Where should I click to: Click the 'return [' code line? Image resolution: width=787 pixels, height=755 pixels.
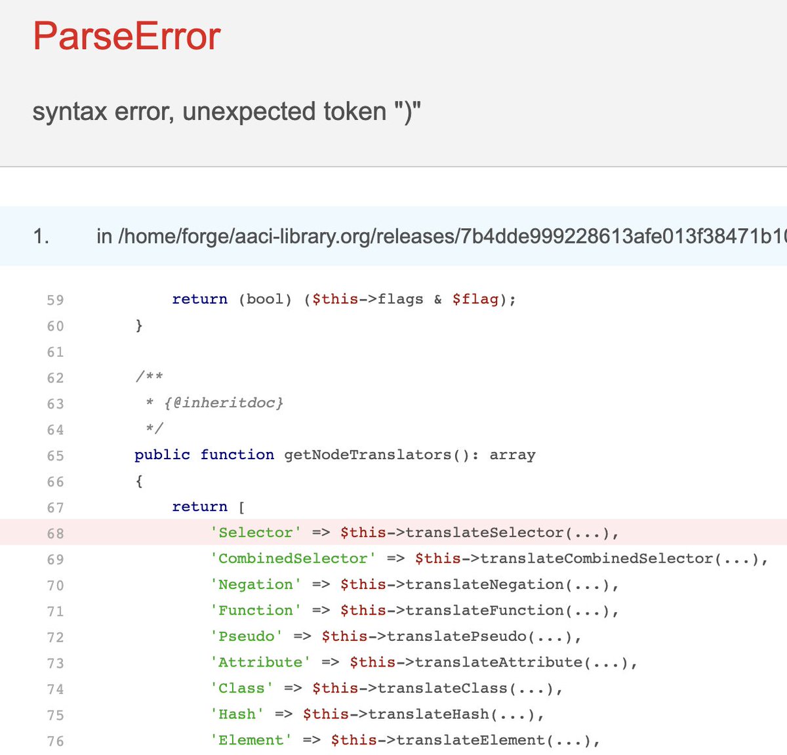[x=208, y=506]
